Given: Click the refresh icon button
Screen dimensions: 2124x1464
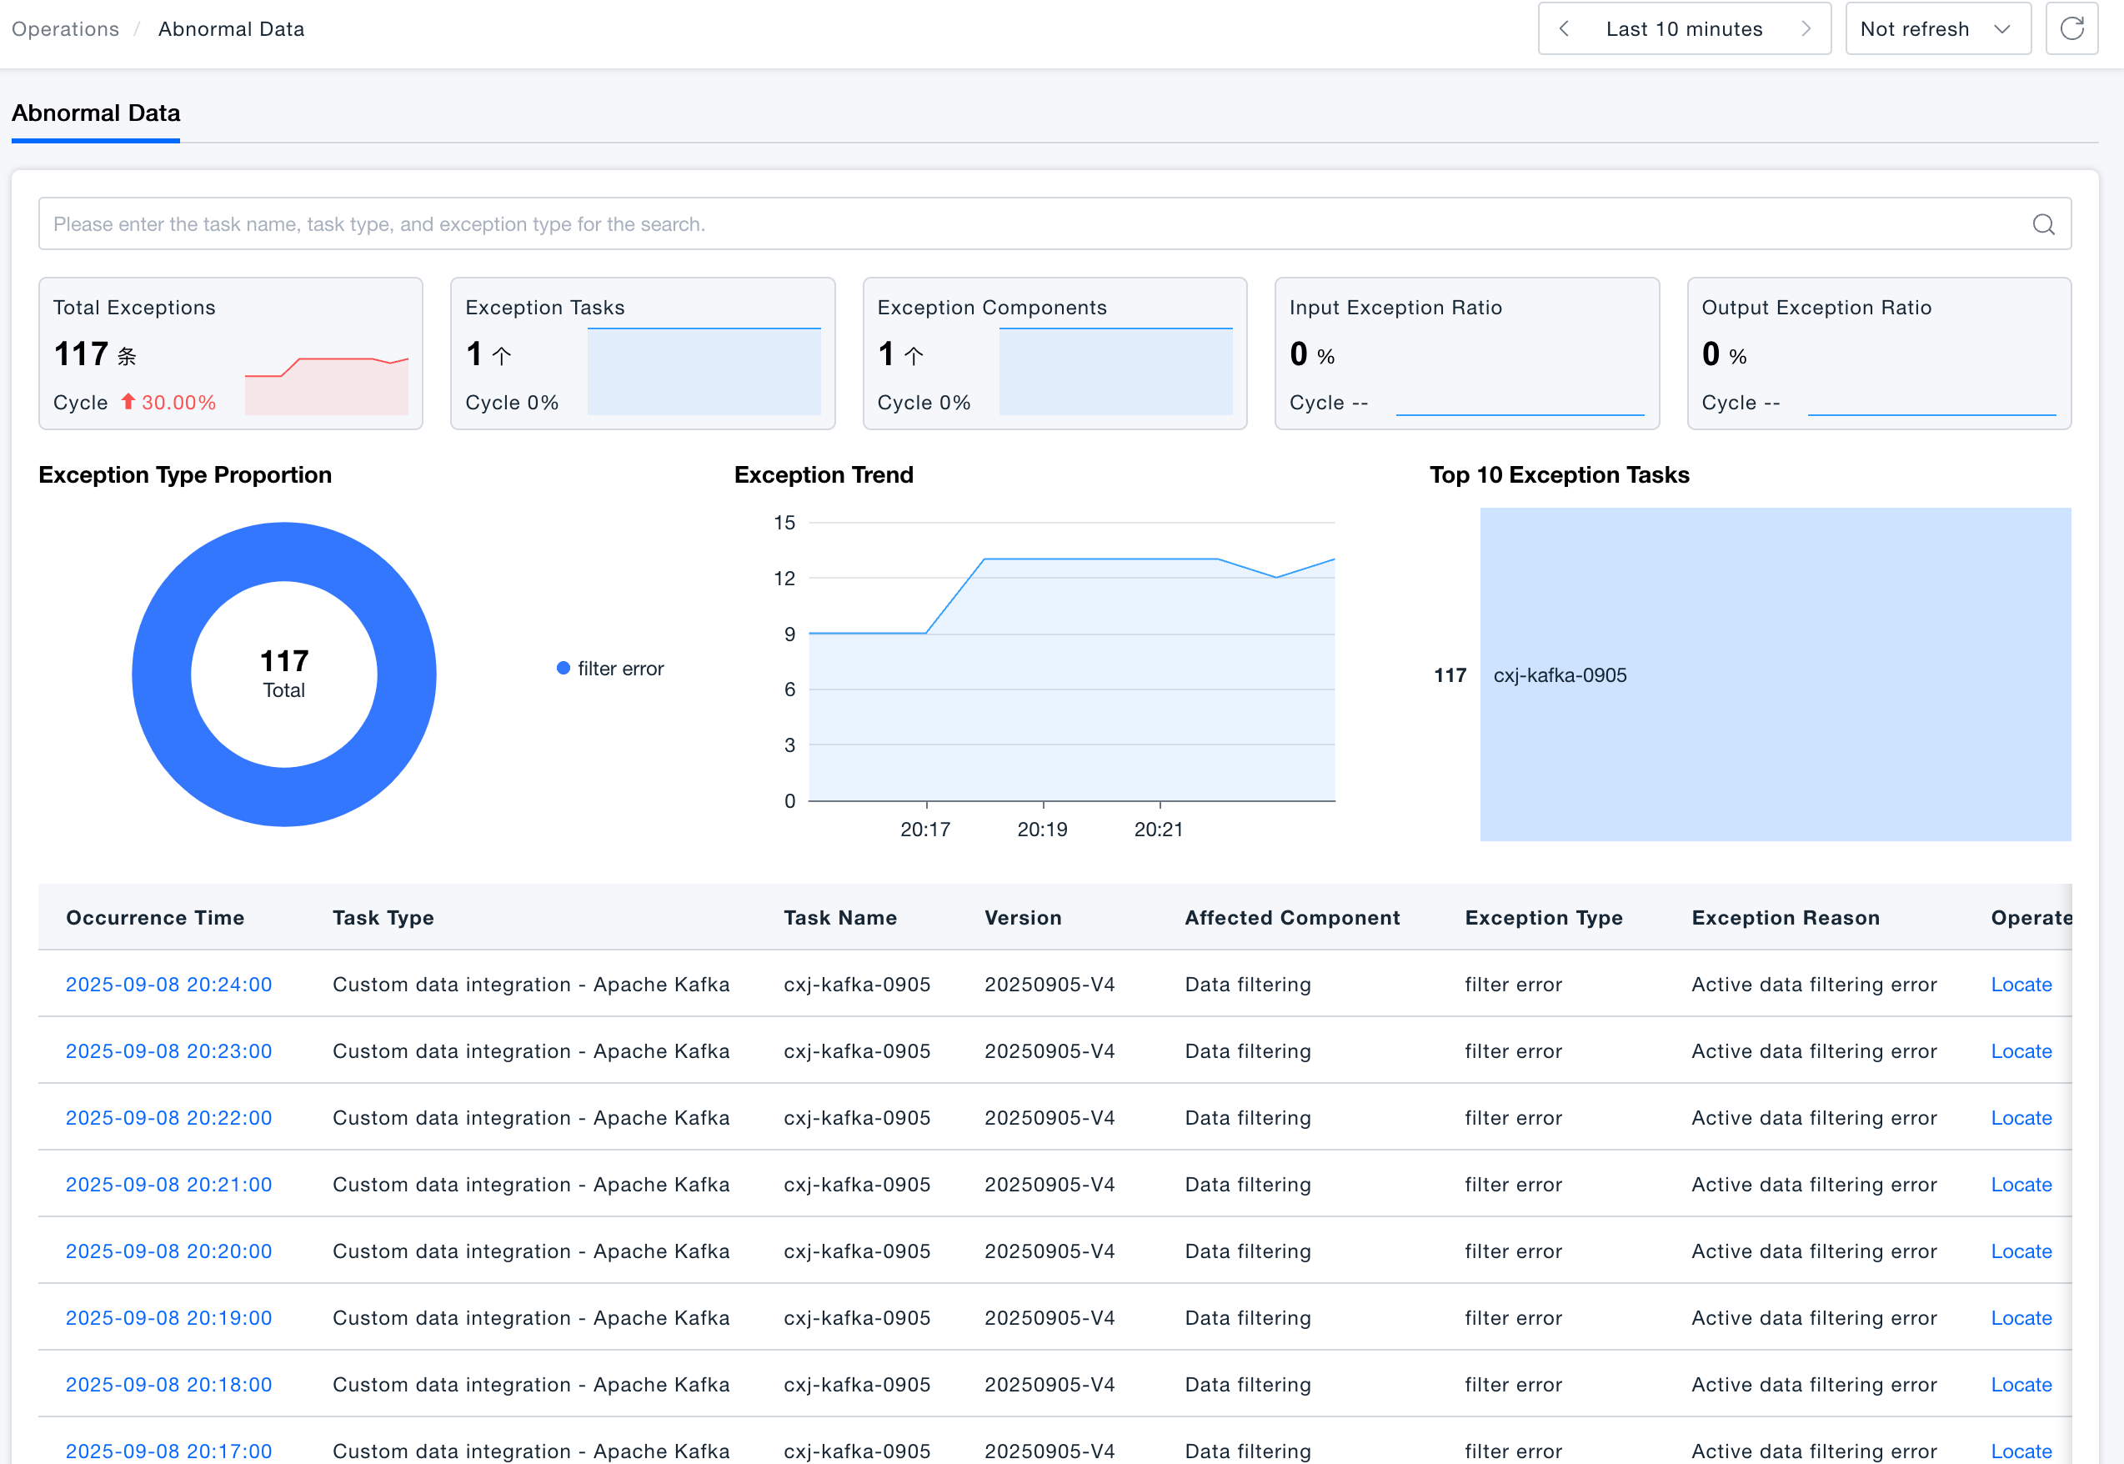Looking at the screenshot, I should 2071,28.
